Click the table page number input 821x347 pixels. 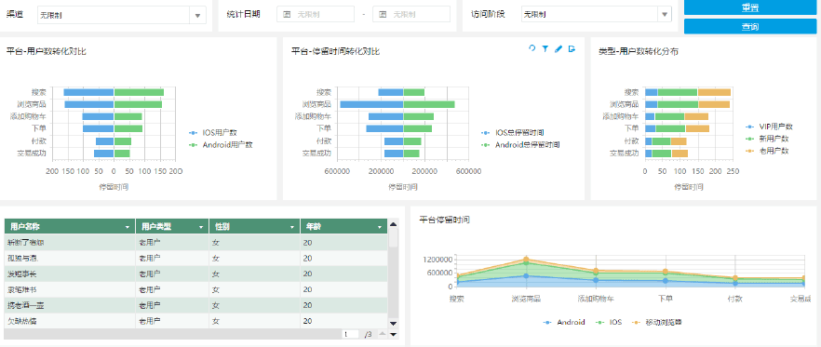coord(350,334)
